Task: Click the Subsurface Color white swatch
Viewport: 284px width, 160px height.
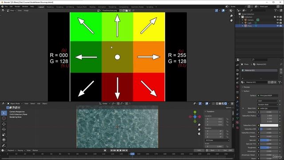Action: [269, 125]
